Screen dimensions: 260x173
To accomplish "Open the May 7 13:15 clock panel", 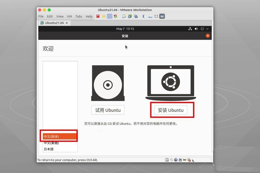I will tap(125, 29).
